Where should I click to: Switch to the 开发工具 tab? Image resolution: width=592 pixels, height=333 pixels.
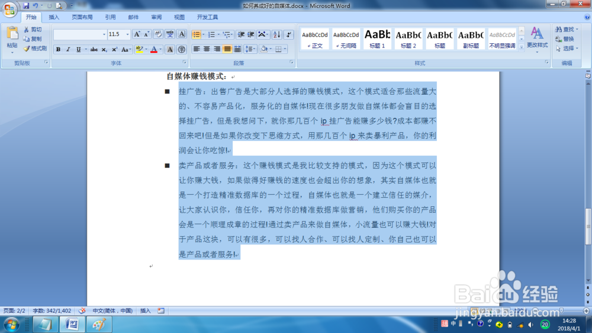(207, 17)
